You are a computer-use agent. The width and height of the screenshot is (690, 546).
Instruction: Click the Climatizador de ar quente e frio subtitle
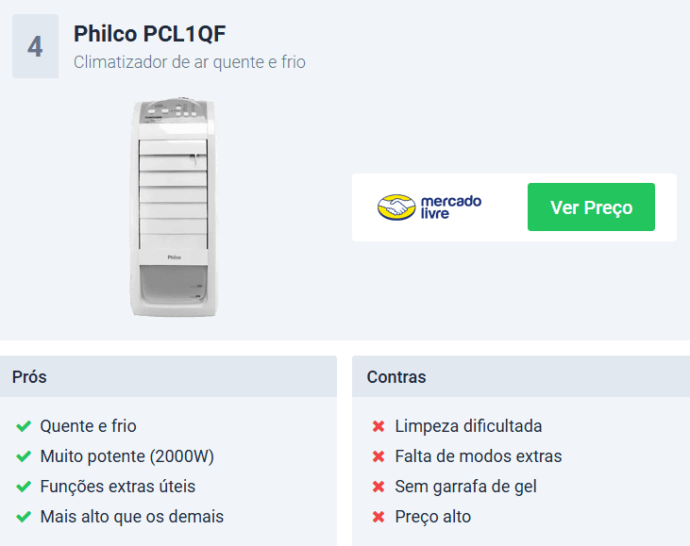190,62
